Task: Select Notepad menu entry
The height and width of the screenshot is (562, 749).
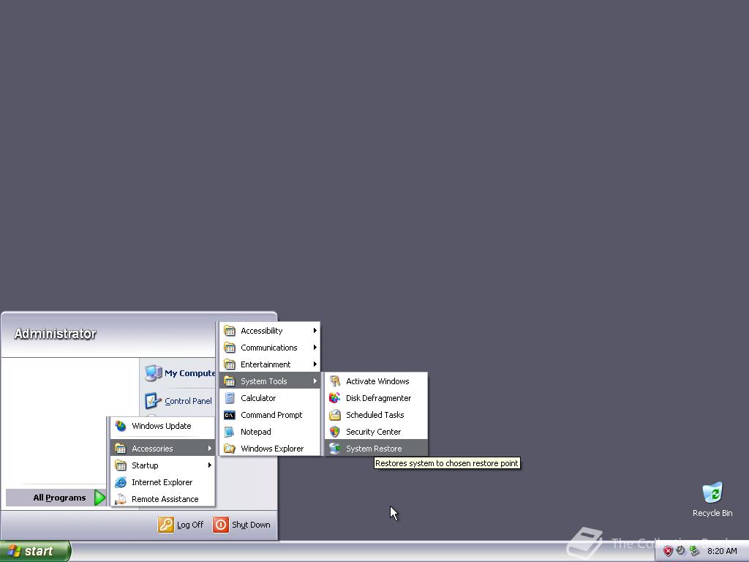Action: coord(270,432)
